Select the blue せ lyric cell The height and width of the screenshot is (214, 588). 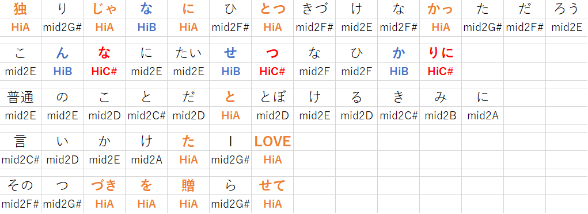(x=230, y=53)
